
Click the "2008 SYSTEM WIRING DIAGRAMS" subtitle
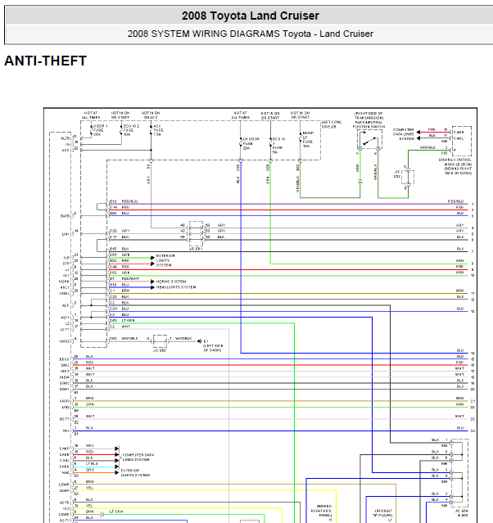click(x=204, y=34)
